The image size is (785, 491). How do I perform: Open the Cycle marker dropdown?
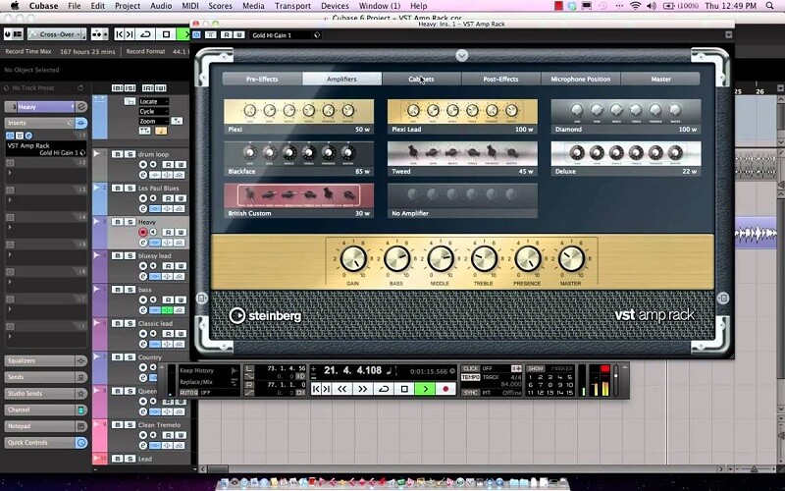(153, 111)
